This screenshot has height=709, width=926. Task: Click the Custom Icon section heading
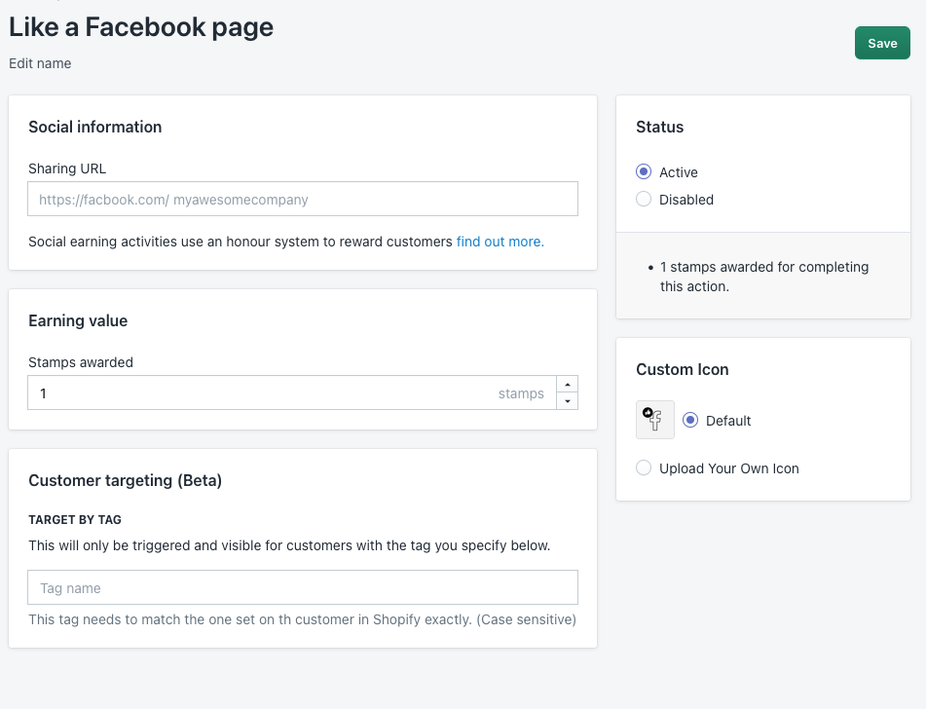[683, 369]
